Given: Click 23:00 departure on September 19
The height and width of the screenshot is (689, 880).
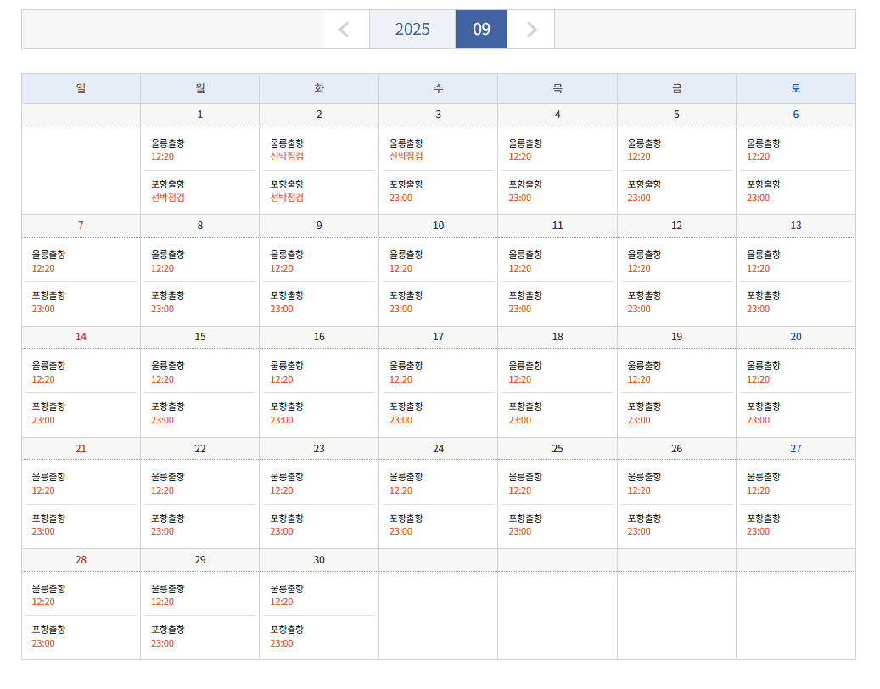Looking at the screenshot, I should pos(639,420).
